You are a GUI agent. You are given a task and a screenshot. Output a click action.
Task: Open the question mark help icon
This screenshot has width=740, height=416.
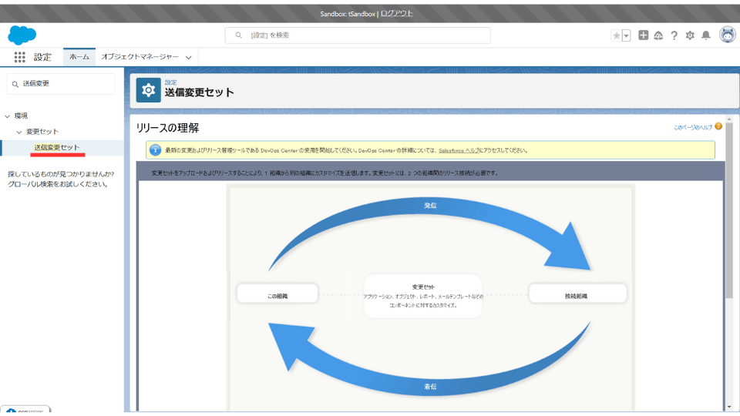[x=674, y=35]
